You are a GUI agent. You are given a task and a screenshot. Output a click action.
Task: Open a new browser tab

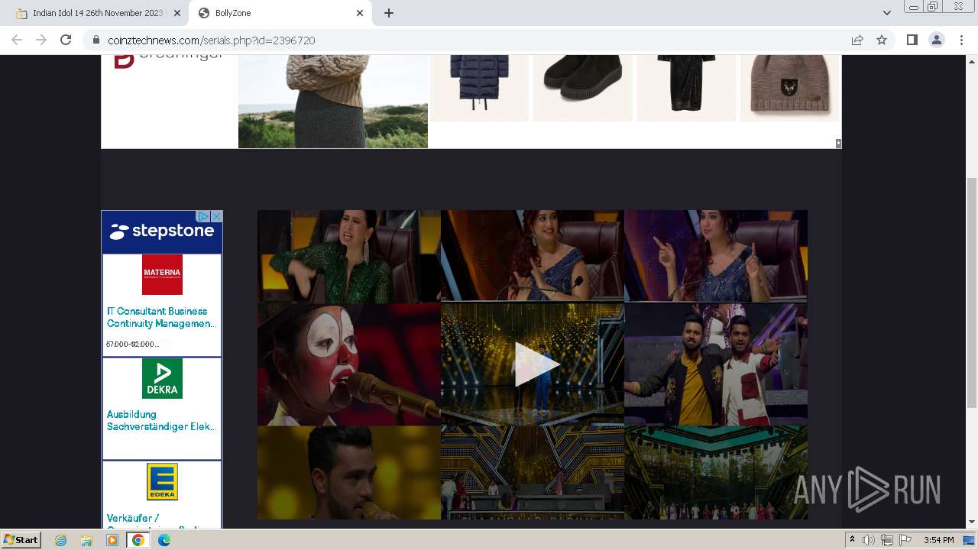[x=389, y=13]
